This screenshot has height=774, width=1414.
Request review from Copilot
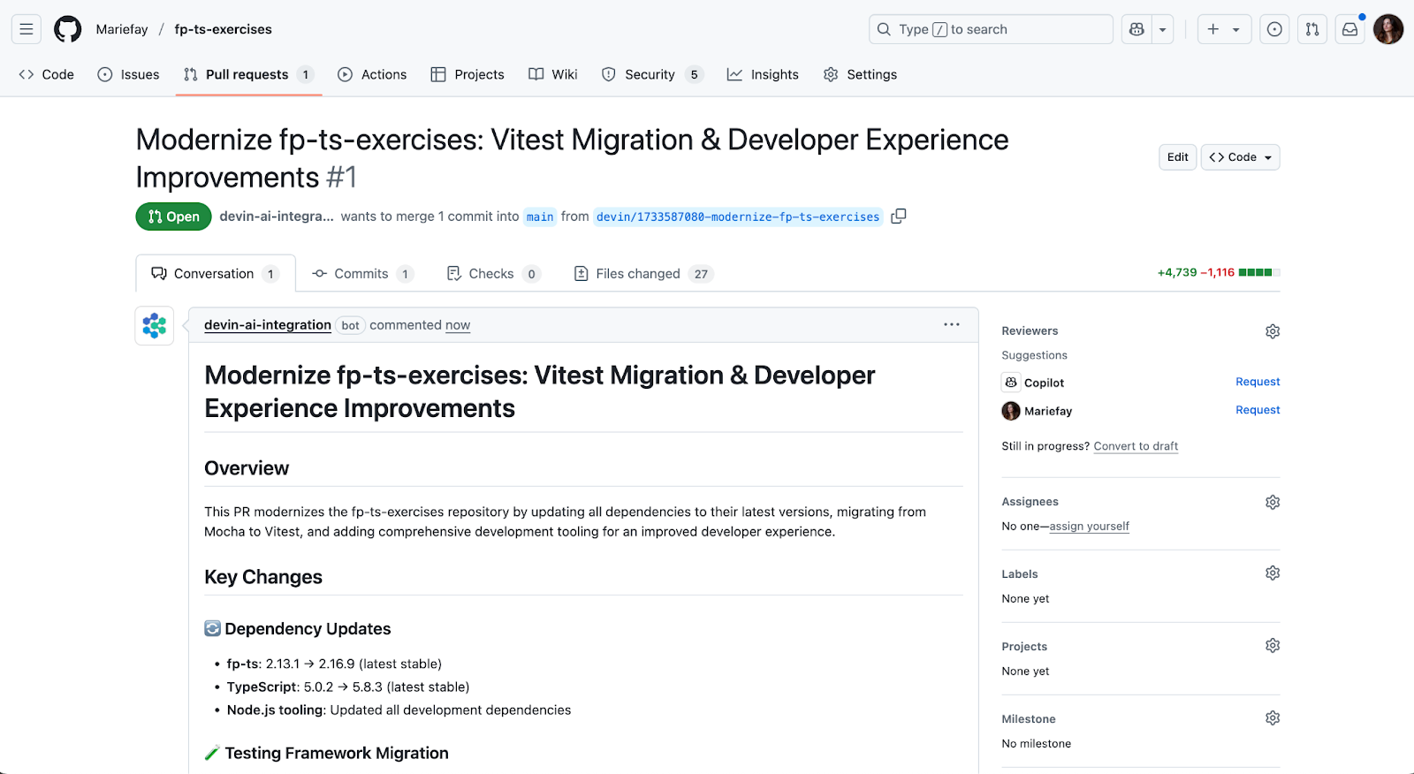1258,382
